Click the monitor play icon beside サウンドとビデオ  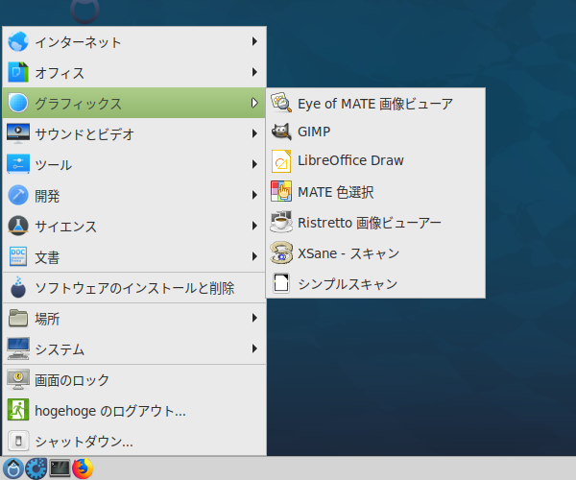point(18,133)
